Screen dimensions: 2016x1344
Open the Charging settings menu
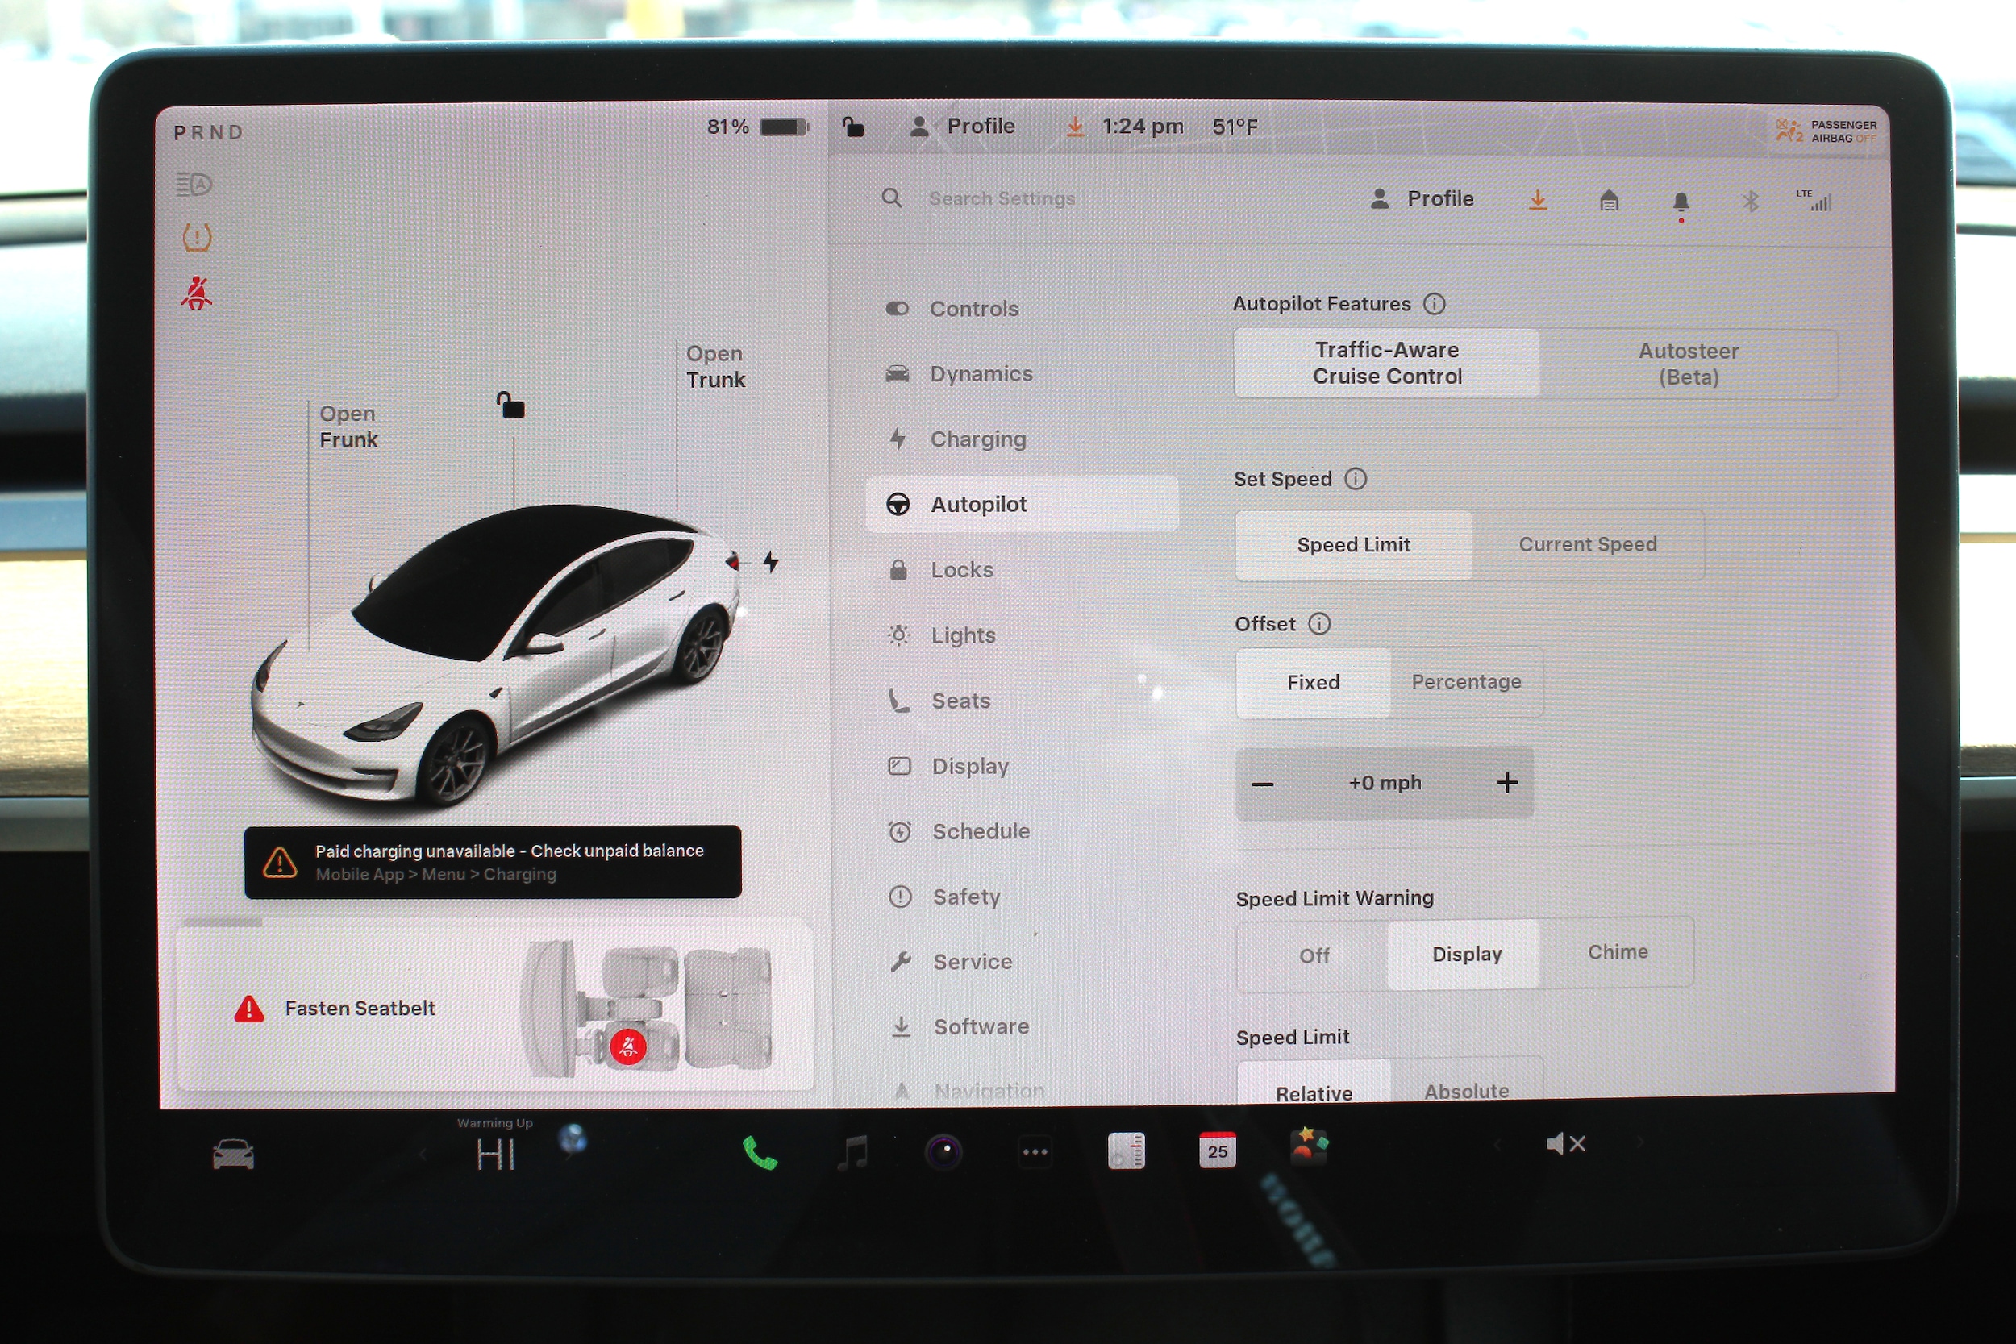point(977,439)
